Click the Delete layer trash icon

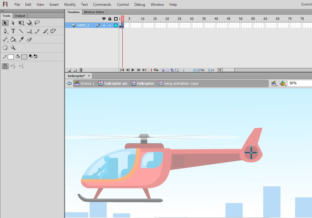point(81,70)
